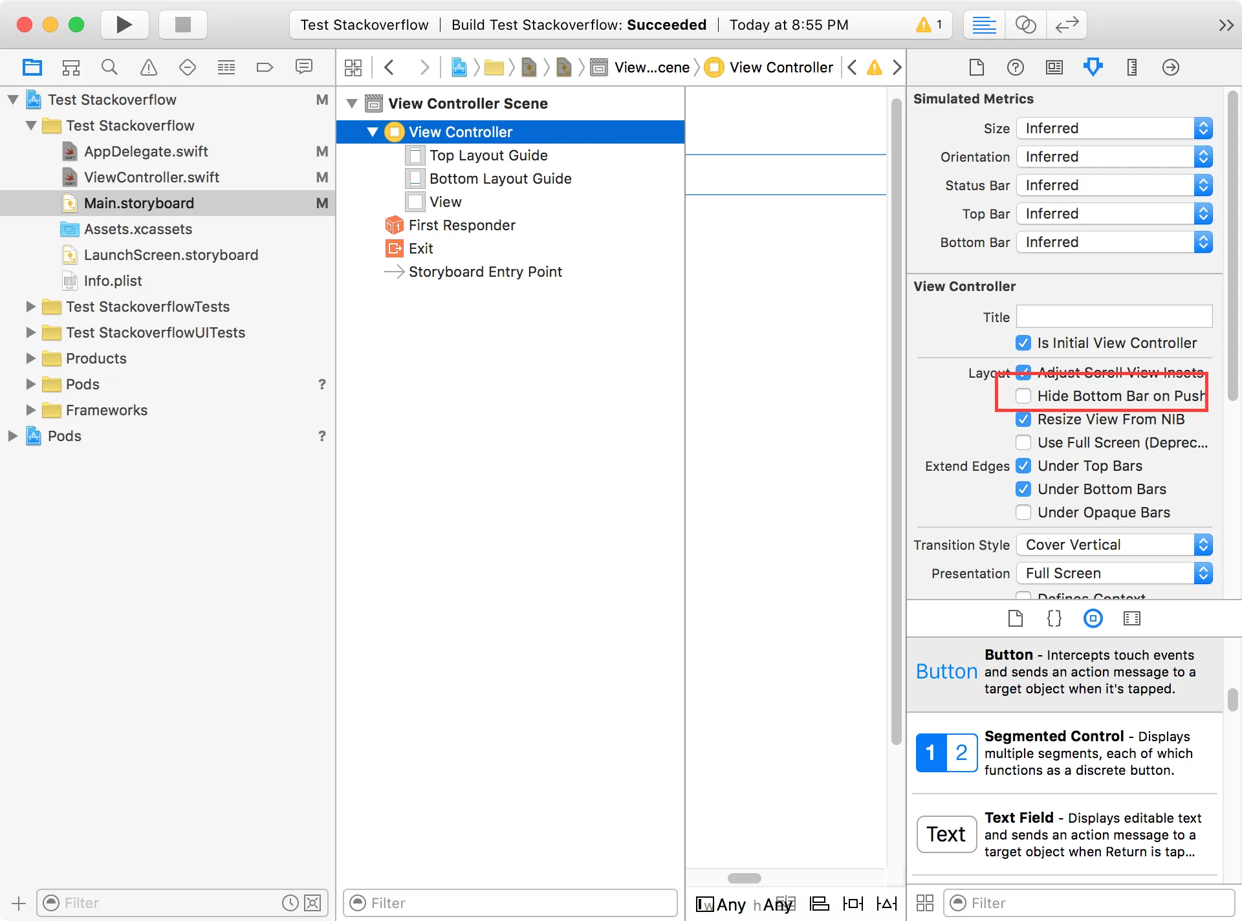Screen dimensions: 1242x921
Task: Select the Object library icon
Action: (x=1093, y=619)
